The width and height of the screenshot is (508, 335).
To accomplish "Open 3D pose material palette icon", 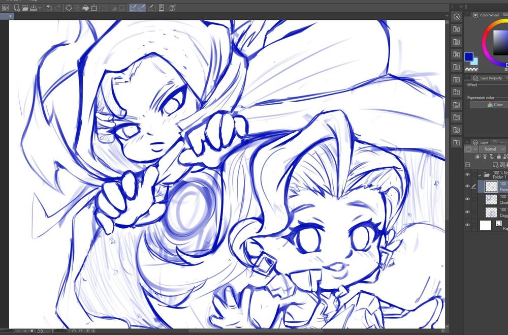I will pyautogui.click(x=457, y=142).
